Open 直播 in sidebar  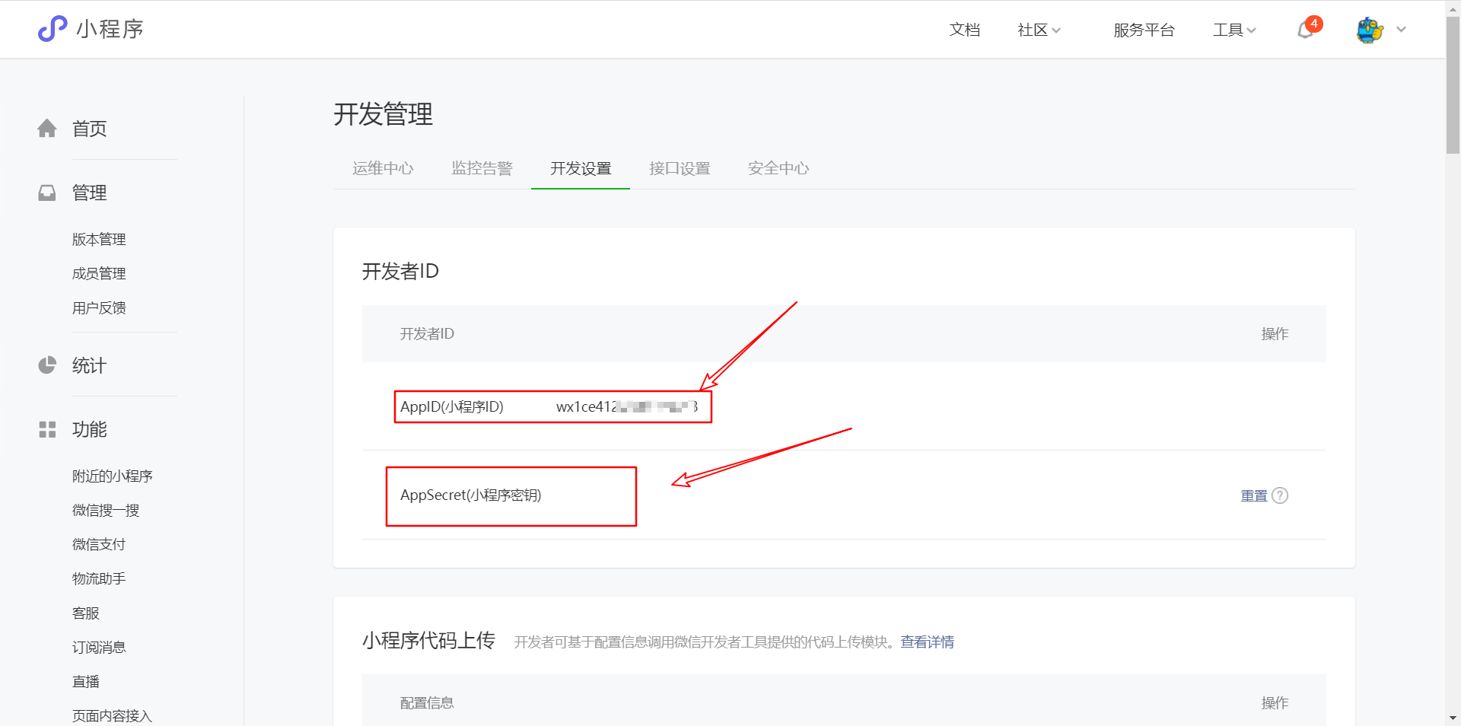[x=85, y=681]
